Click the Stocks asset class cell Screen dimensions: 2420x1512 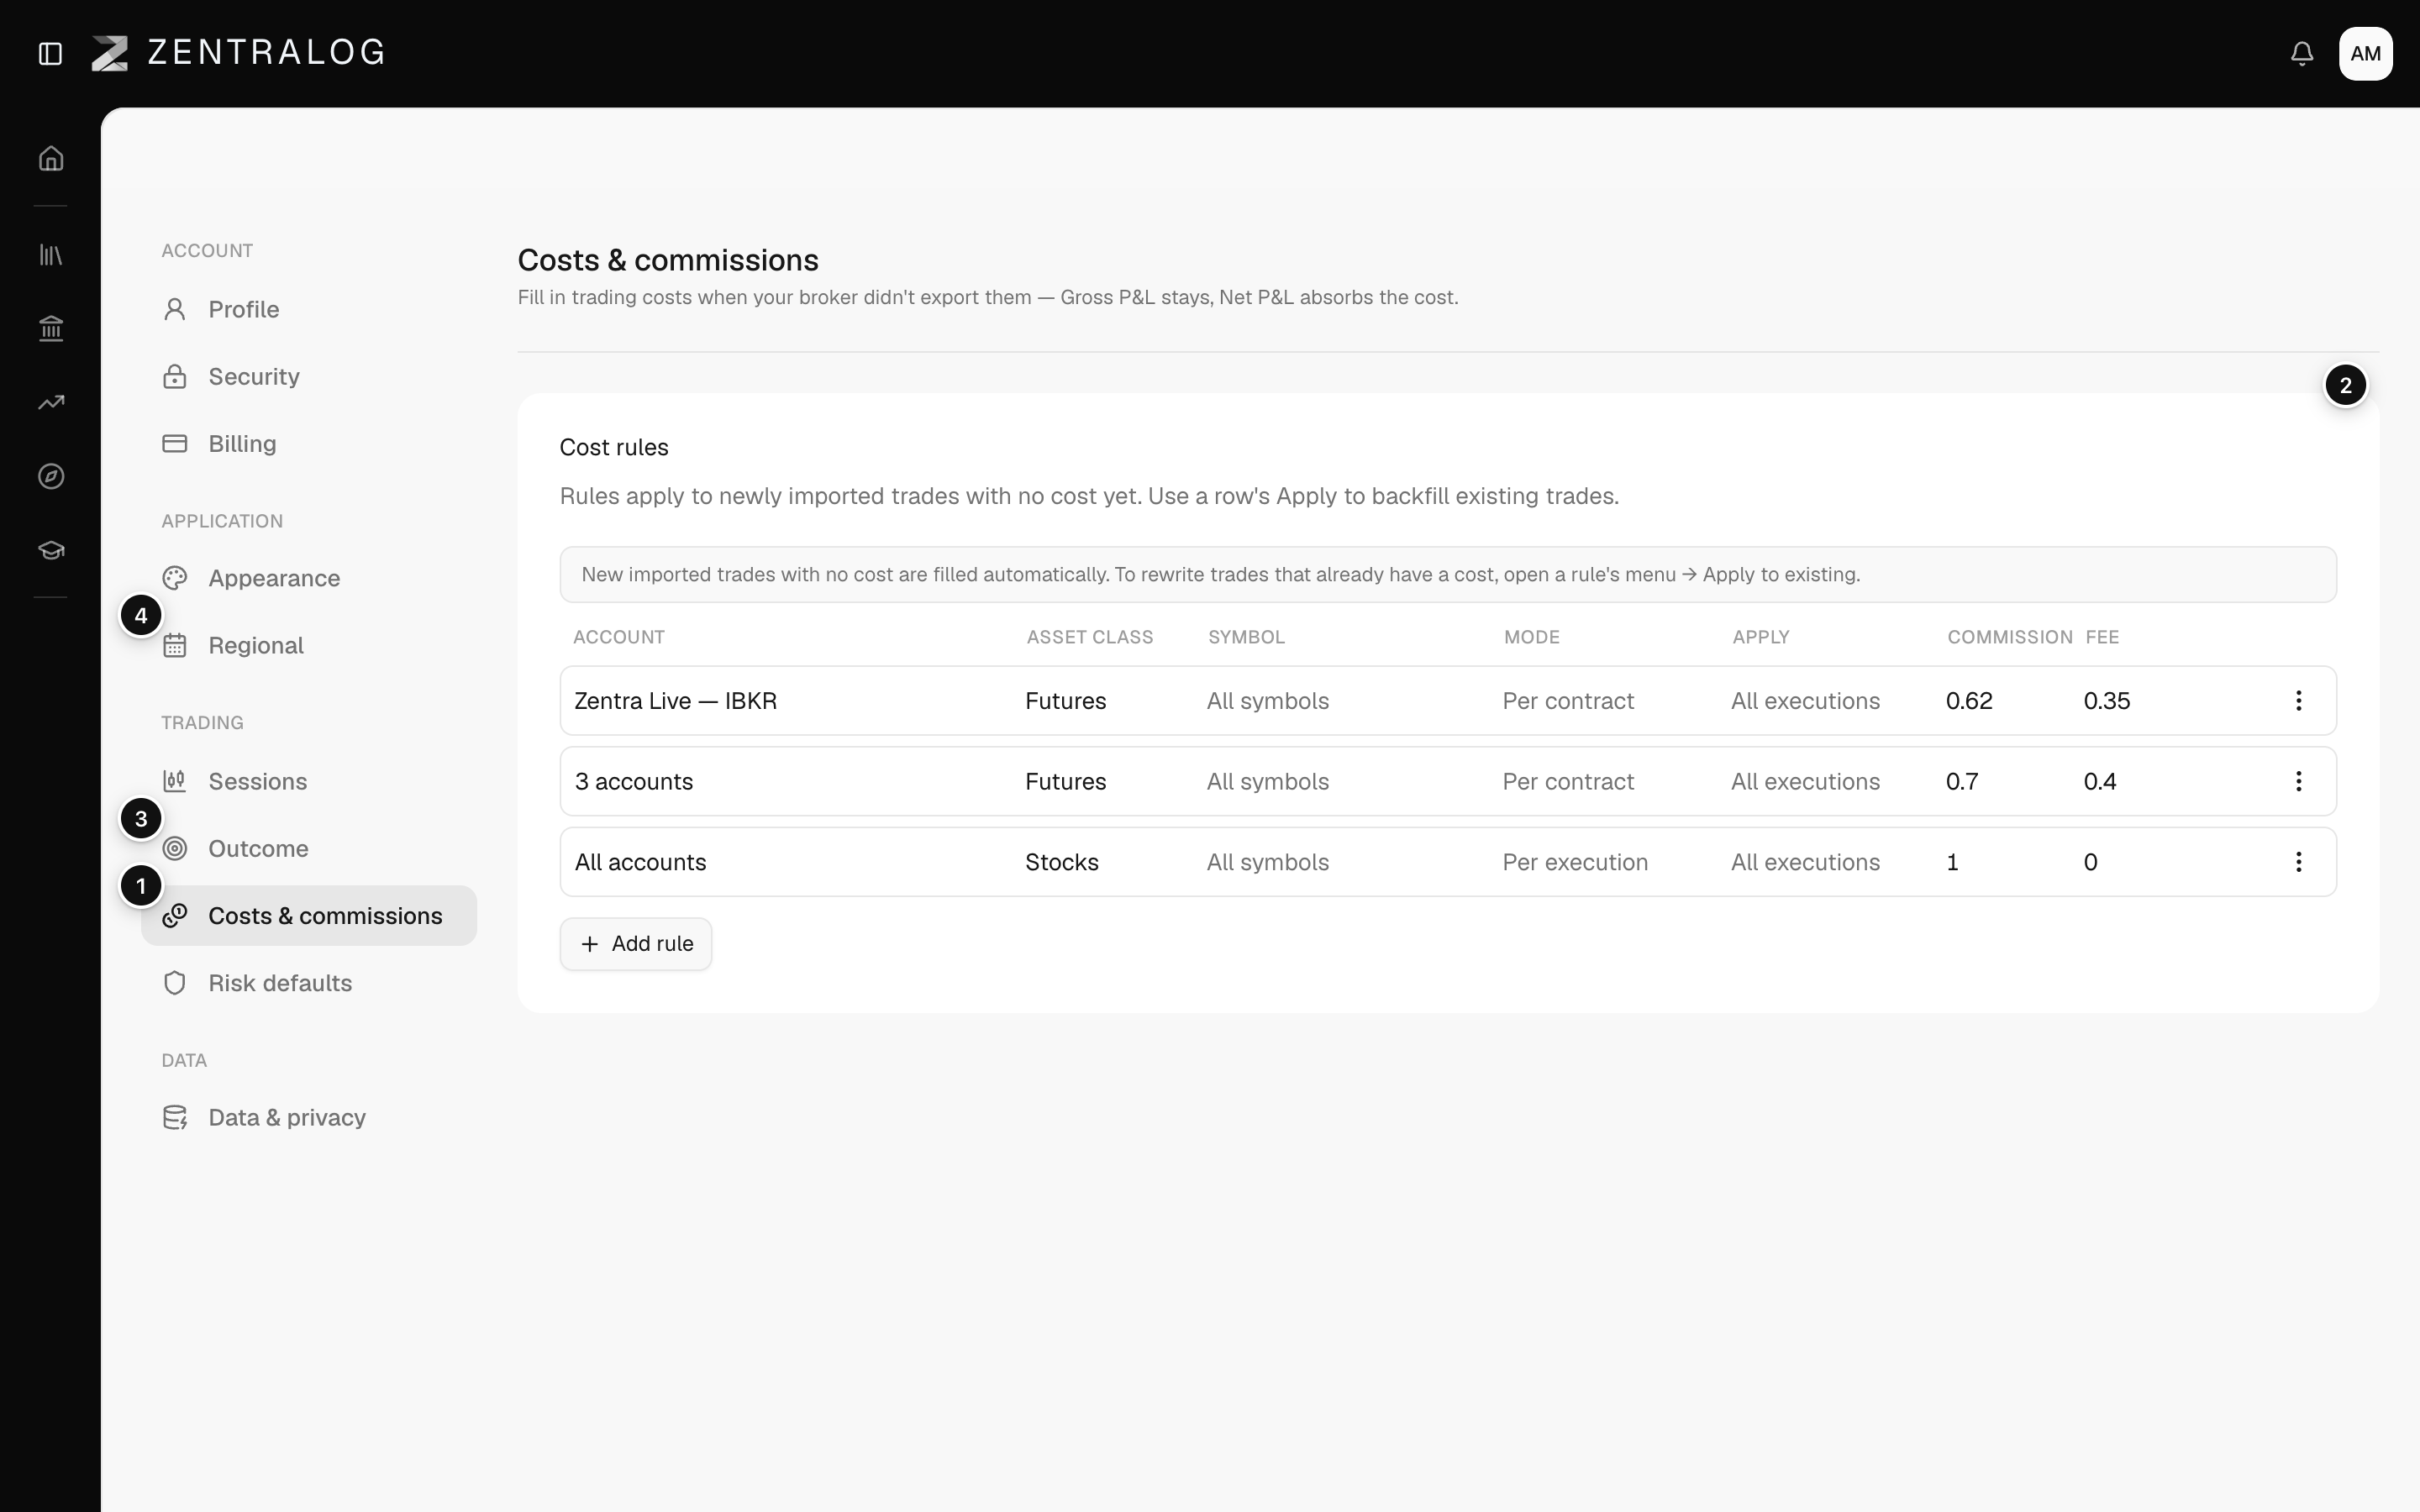(x=1062, y=862)
